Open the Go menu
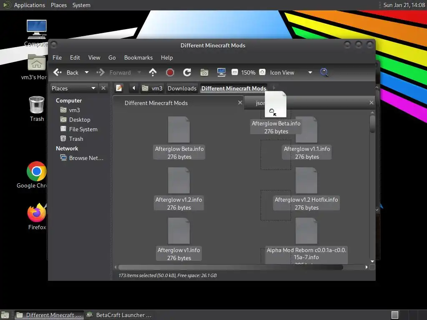 (112, 57)
